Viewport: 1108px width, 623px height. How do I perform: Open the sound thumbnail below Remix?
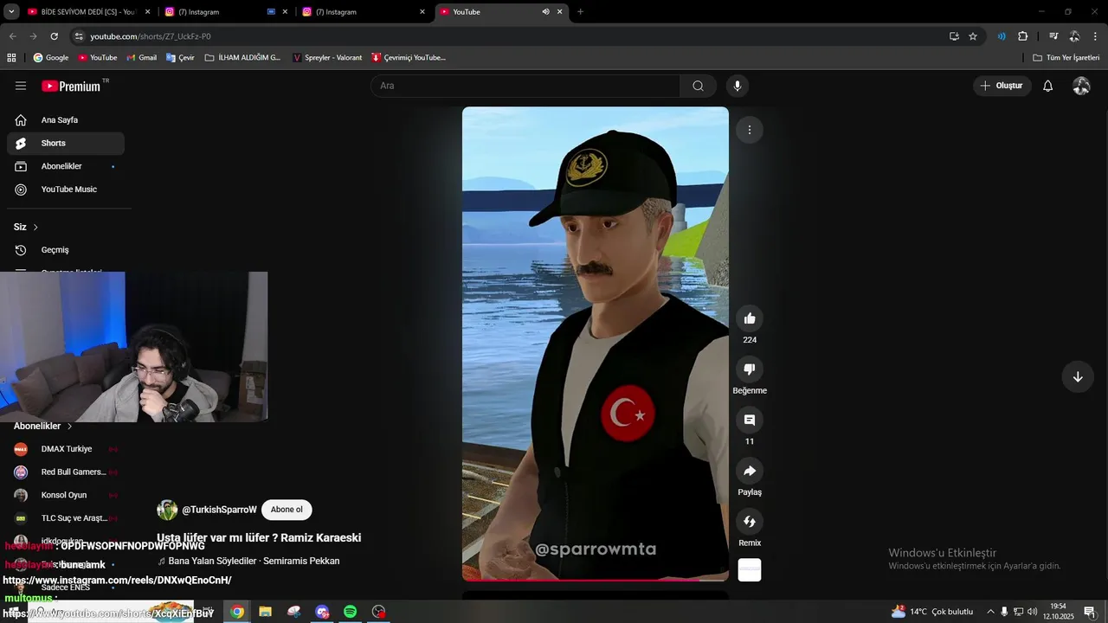click(750, 570)
